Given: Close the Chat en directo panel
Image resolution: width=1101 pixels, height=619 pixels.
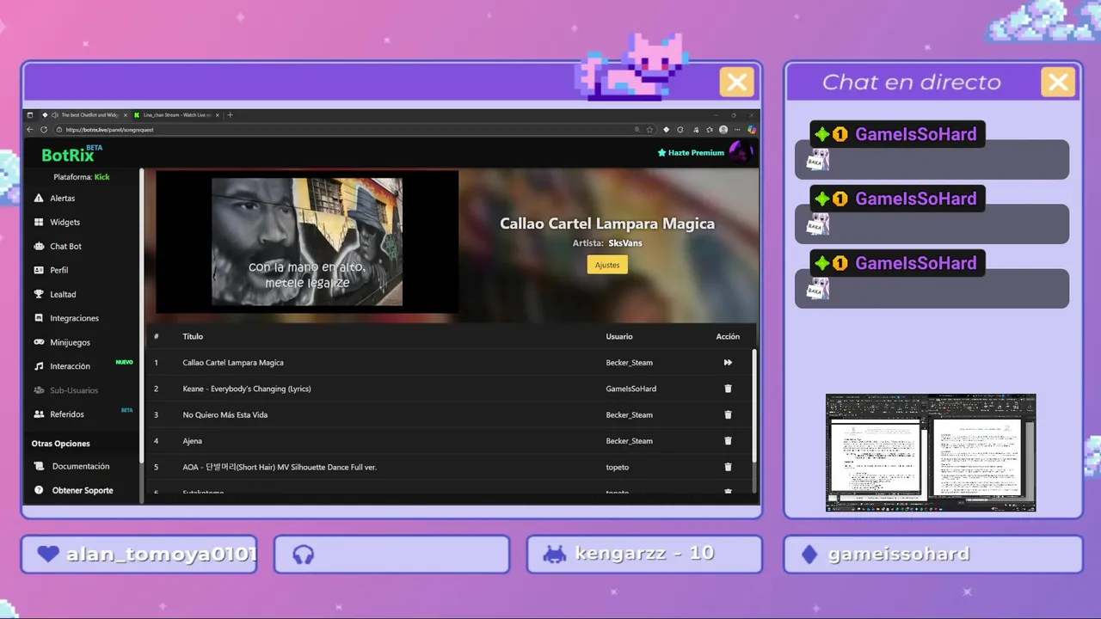Looking at the screenshot, I should pyautogui.click(x=1058, y=83).
